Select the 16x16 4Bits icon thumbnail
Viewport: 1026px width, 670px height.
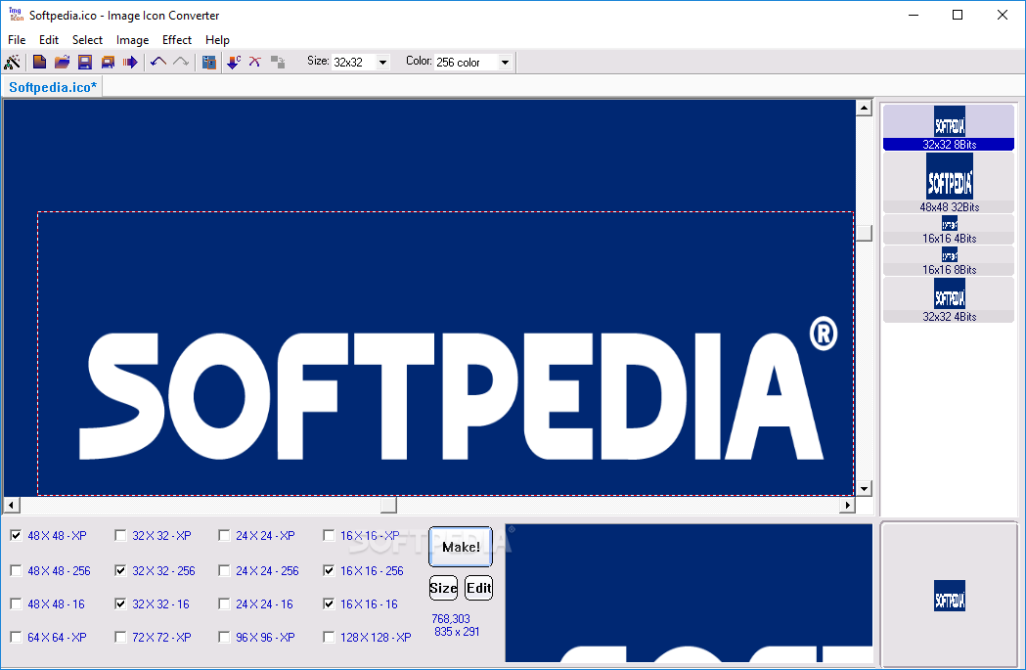(x=949, y=230)
